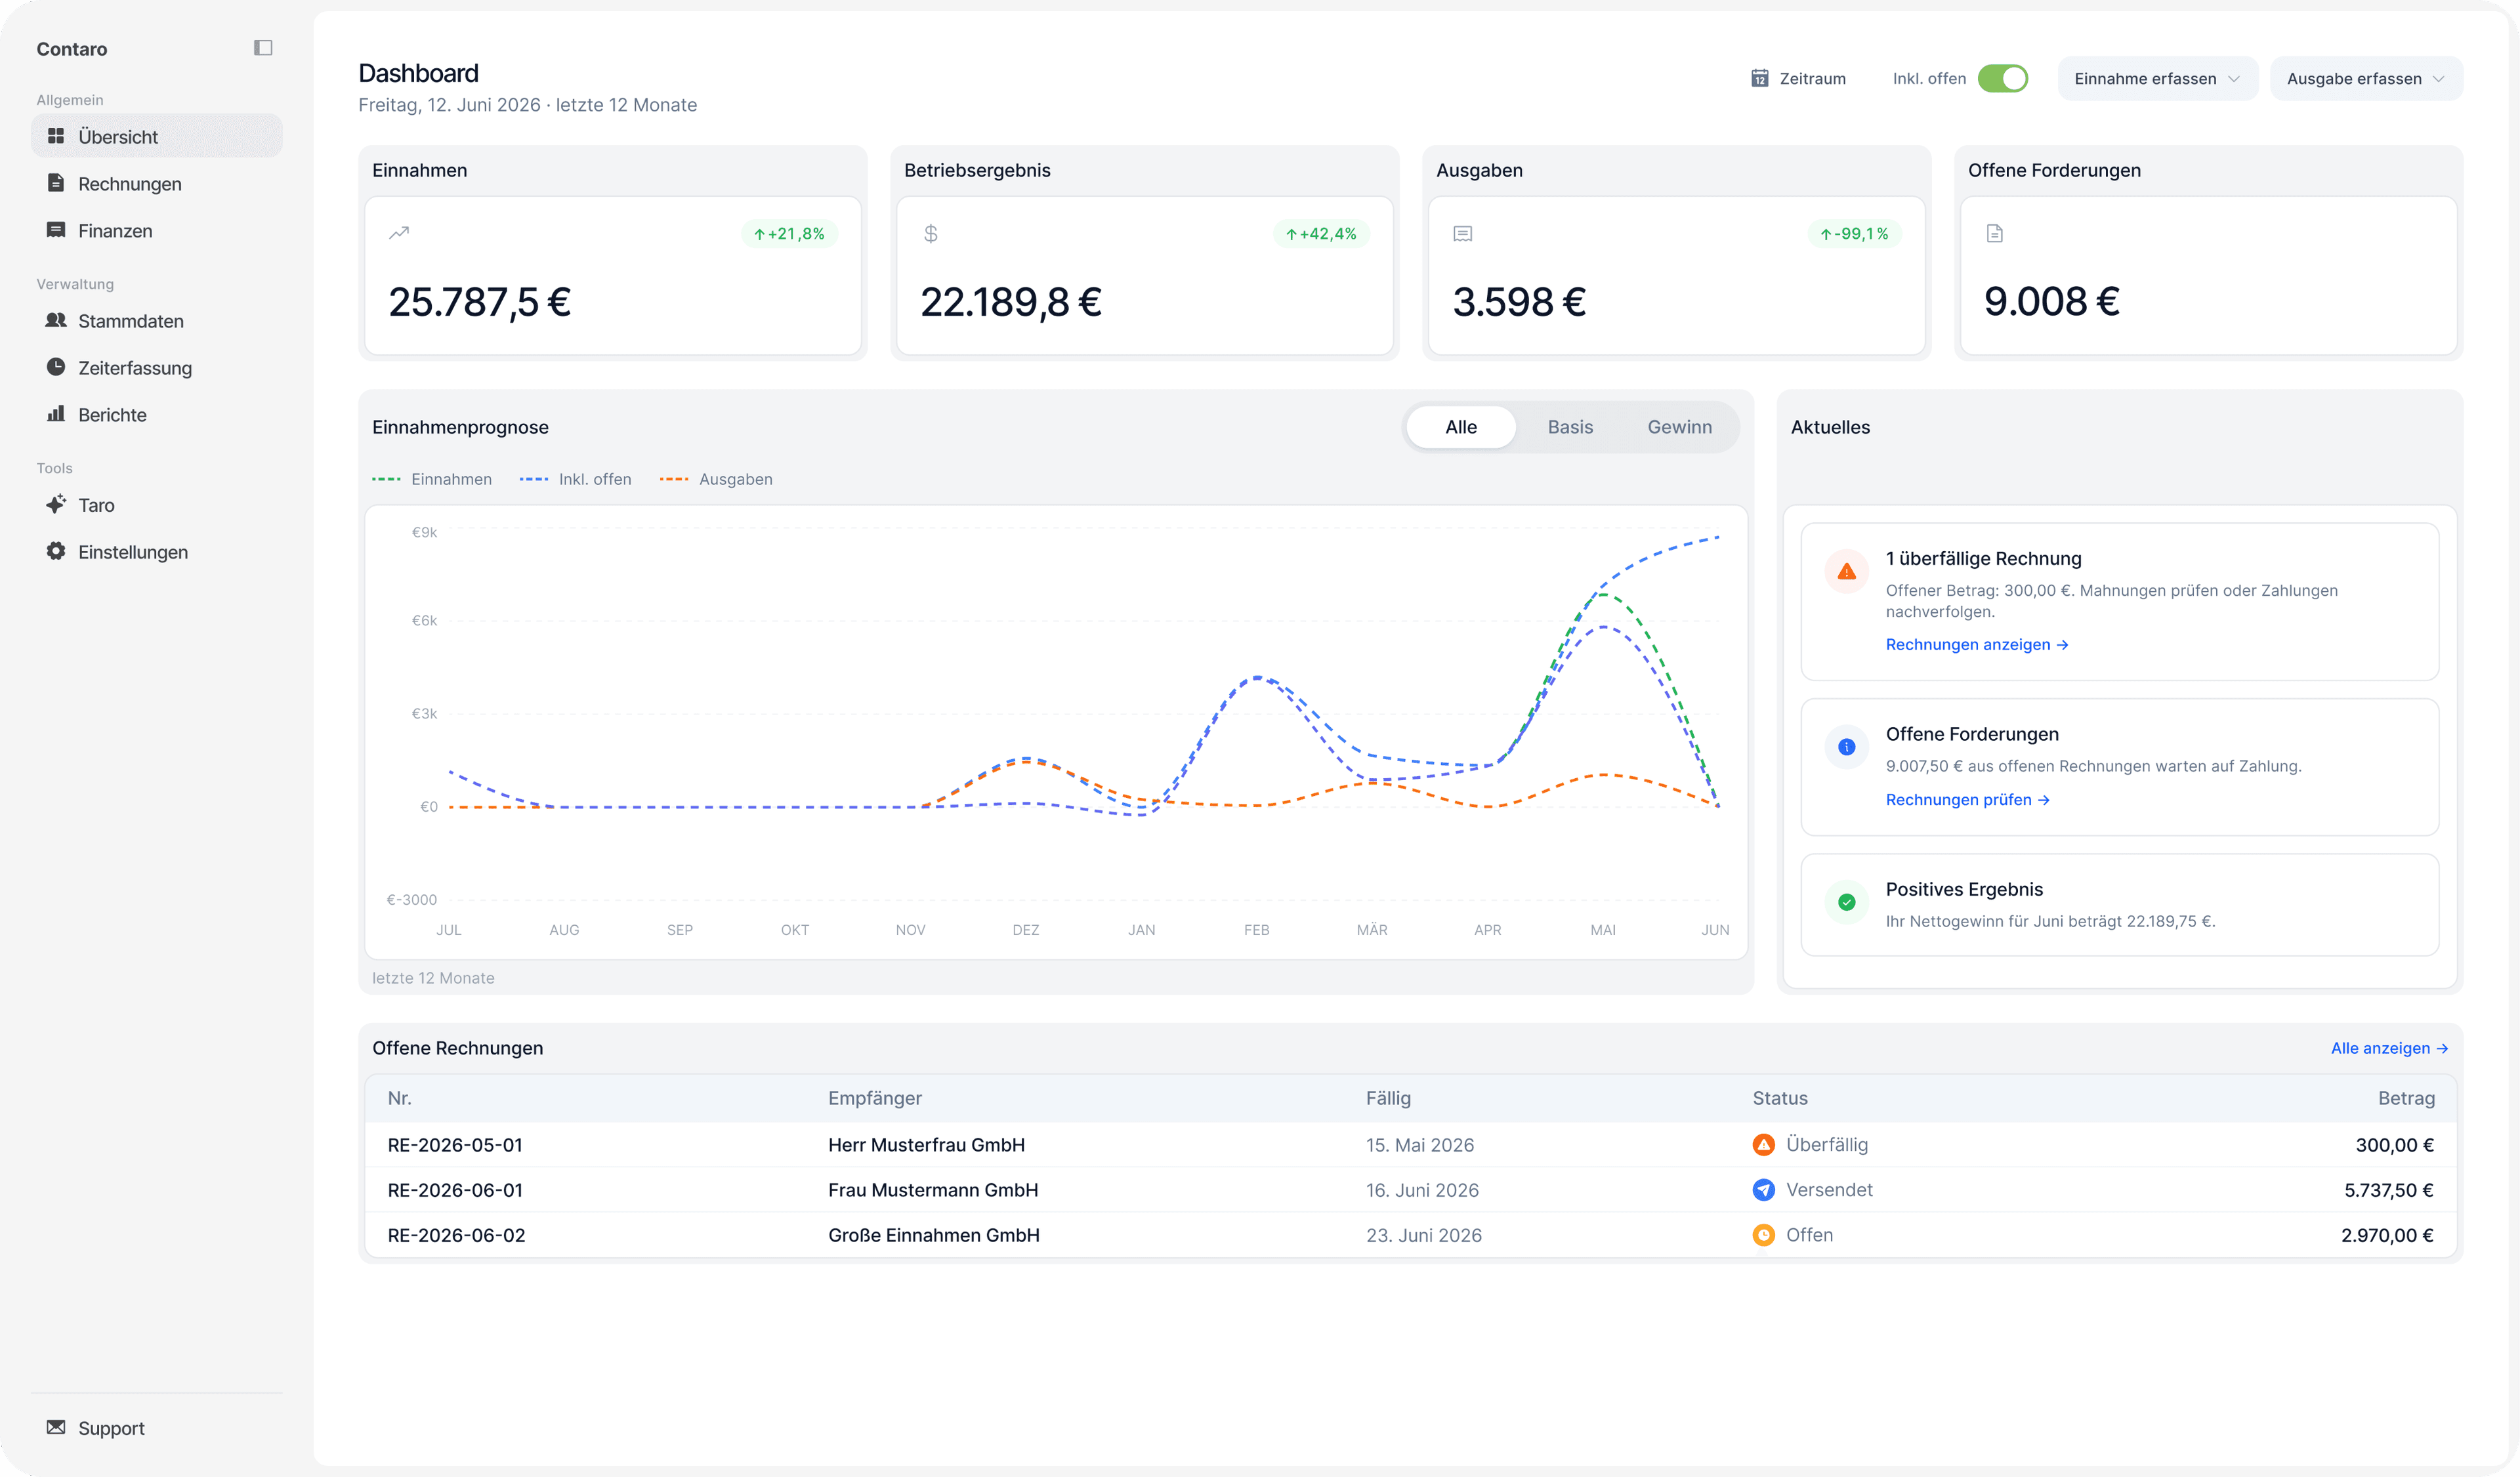Image resolution: width=2520 pixels, height=1477 pixels.
Task: Click the green check icon for Positives Ergebnis
Action: pyautogui.click(x=1847, y=902)
